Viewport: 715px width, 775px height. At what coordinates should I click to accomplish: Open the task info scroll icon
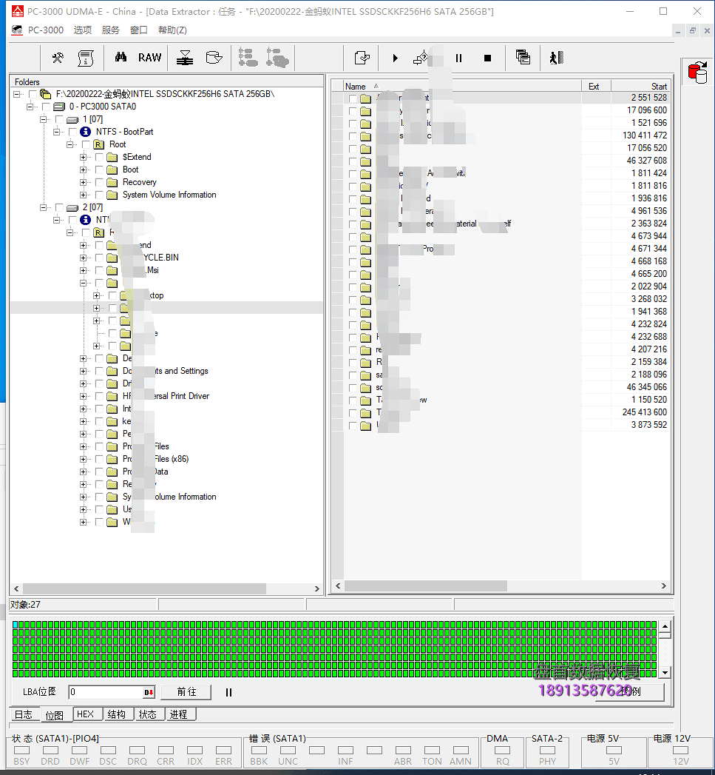(86, 58)
